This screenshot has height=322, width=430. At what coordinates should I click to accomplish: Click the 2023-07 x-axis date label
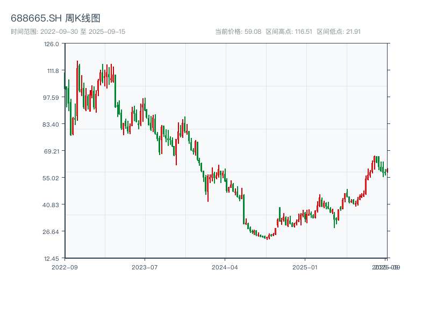pos(145,267)
